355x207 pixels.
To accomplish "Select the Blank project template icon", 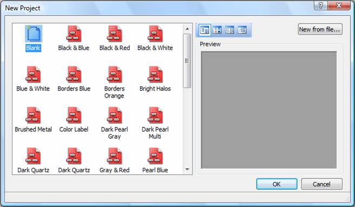I will click(34, 34).
